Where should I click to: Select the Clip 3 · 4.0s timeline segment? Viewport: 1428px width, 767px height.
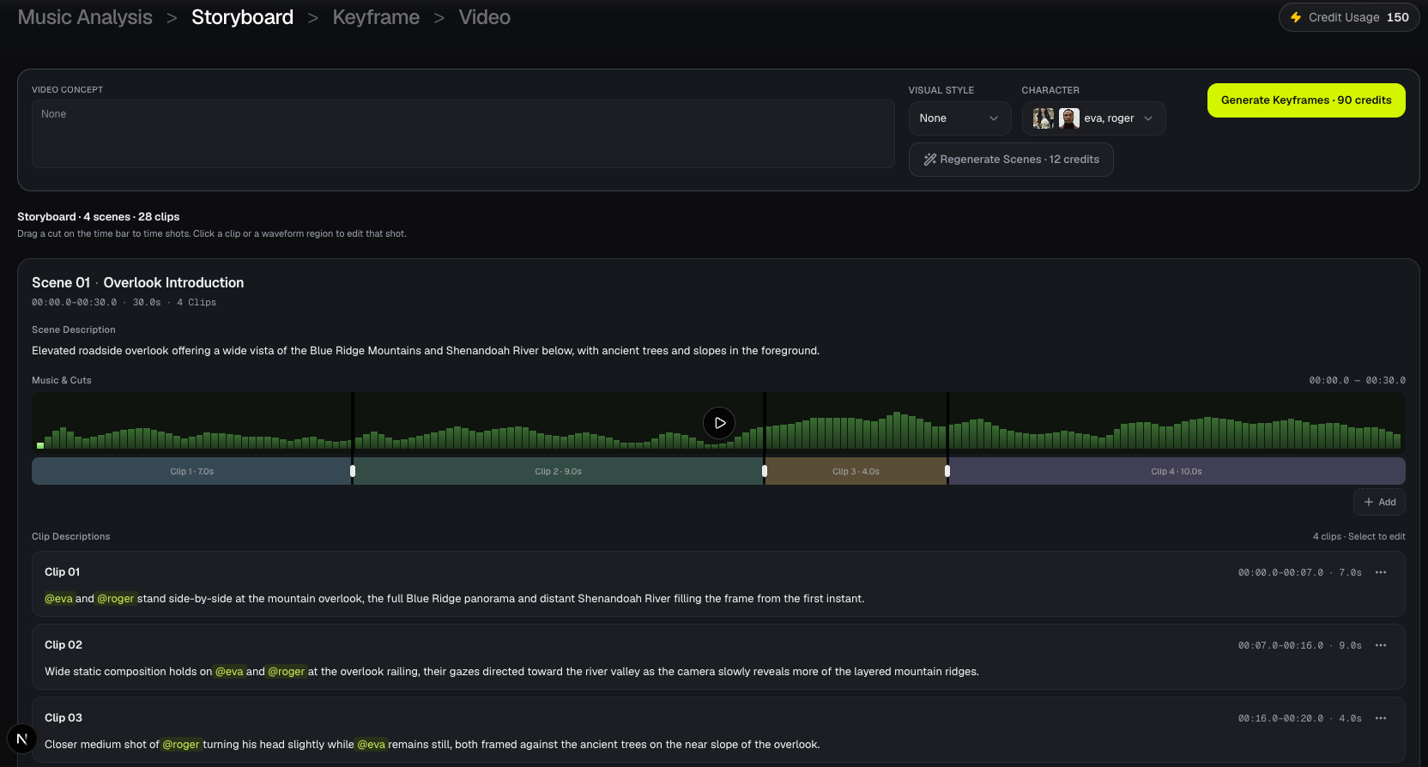click(x=856, y=471)
